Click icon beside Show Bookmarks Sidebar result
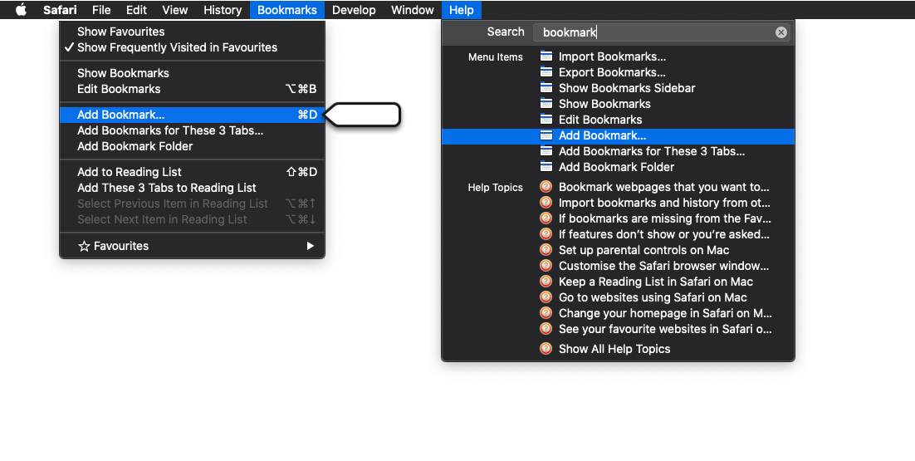Image resolution: width=915 pixels, height=461 pixels. [546, 88]
